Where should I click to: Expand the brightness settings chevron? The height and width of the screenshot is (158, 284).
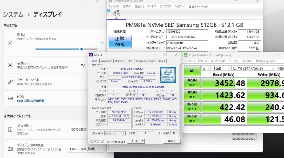(x=102, y=43)
